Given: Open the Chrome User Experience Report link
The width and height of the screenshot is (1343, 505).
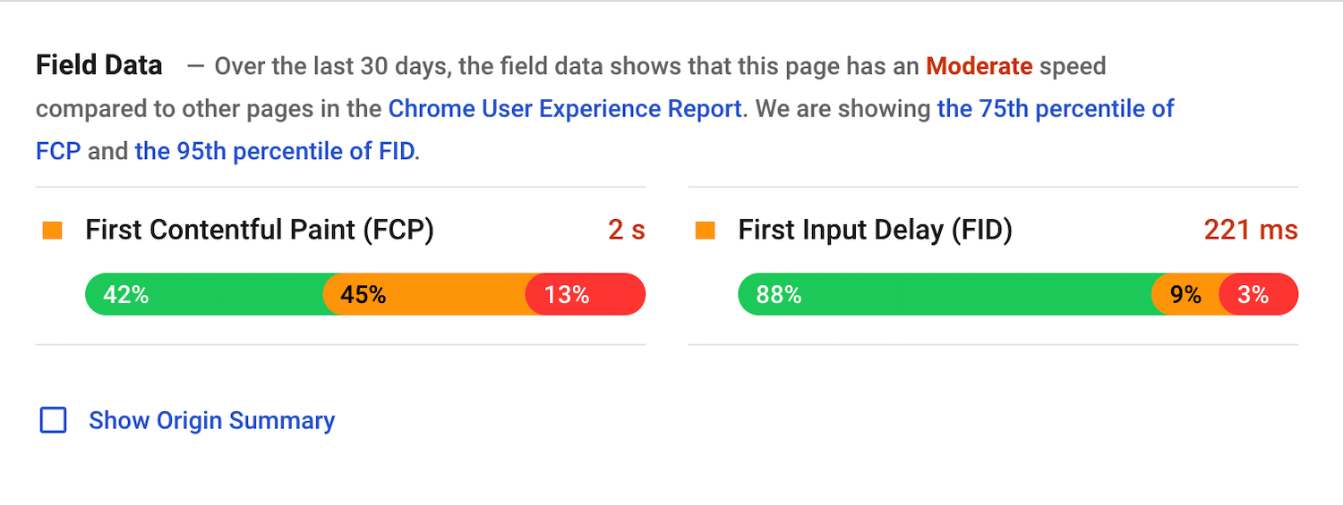Looking at the screenshot, I should 564,109.
